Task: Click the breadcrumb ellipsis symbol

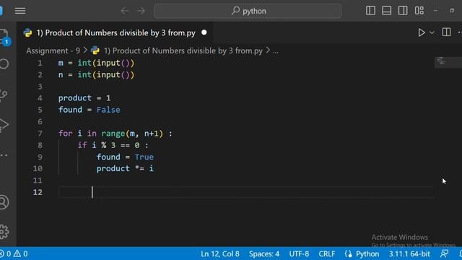Action: pyautogui.click(x=275, y=51)
